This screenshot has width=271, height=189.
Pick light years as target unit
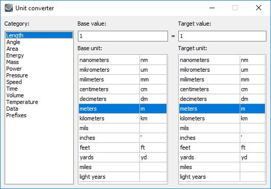tap(222, 177)
